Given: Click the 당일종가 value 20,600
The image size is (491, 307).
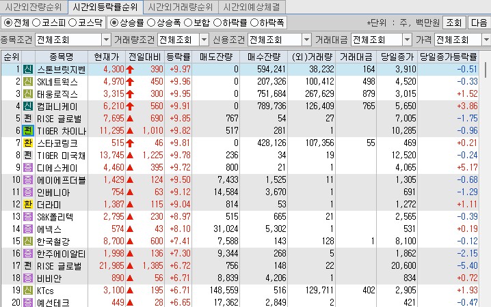Looking at the screenshot, I should point(403,266).
